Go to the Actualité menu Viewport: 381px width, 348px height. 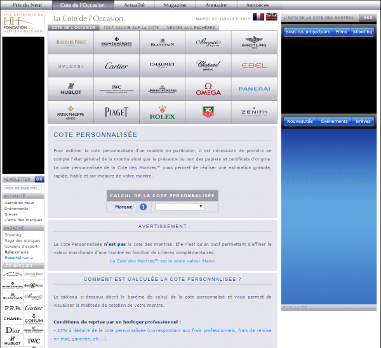point(134,5)
